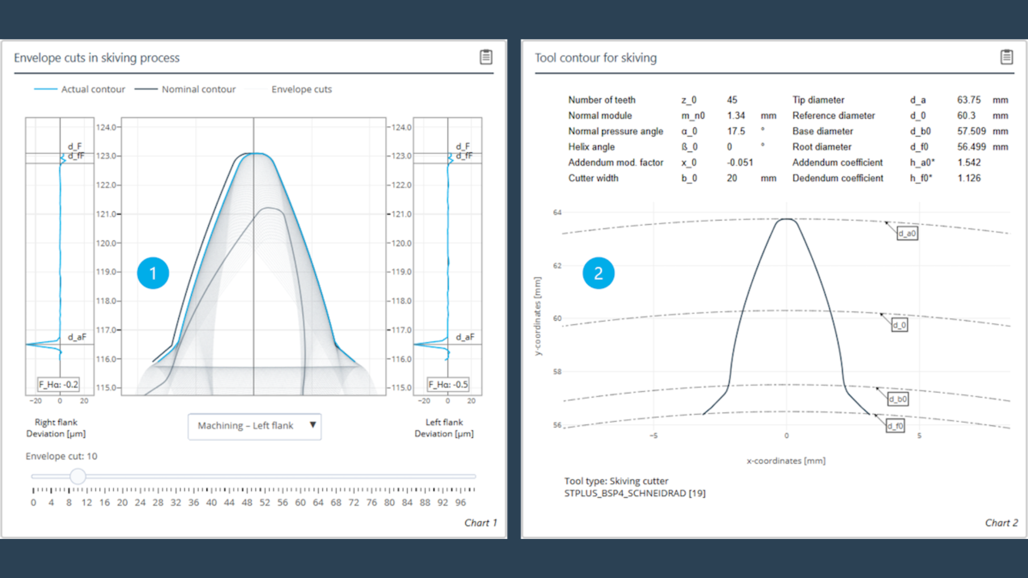Toggle Actual contour legend entry
1028x578 pixels.
[x=92, y=89]
